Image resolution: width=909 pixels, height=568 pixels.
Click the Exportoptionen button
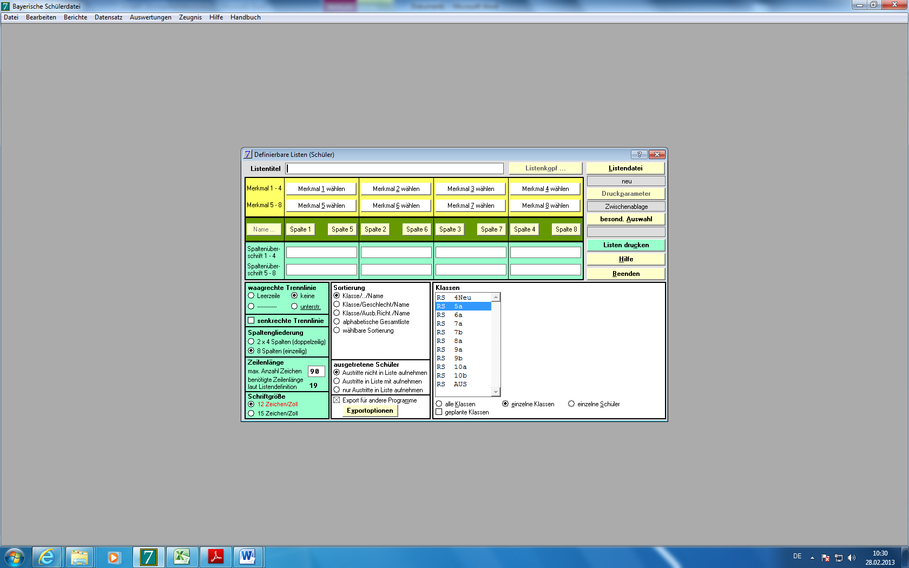click(370, 411)
